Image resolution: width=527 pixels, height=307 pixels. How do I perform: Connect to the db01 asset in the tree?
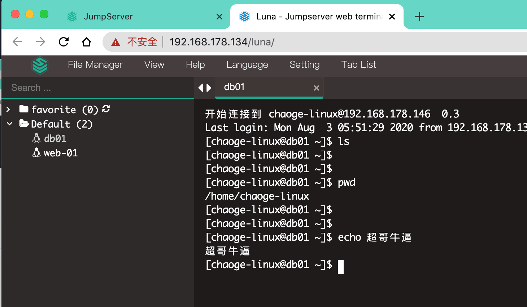(x=55, y=139)
